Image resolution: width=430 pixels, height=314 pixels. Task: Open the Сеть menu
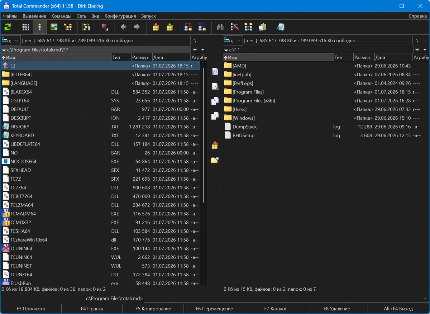(81, 16)
